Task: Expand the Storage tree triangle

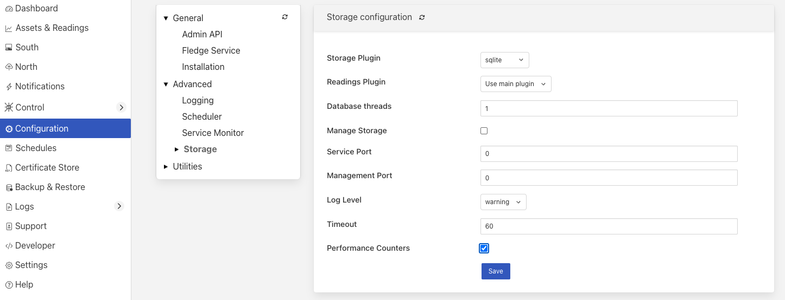Action: click(177, 149)
